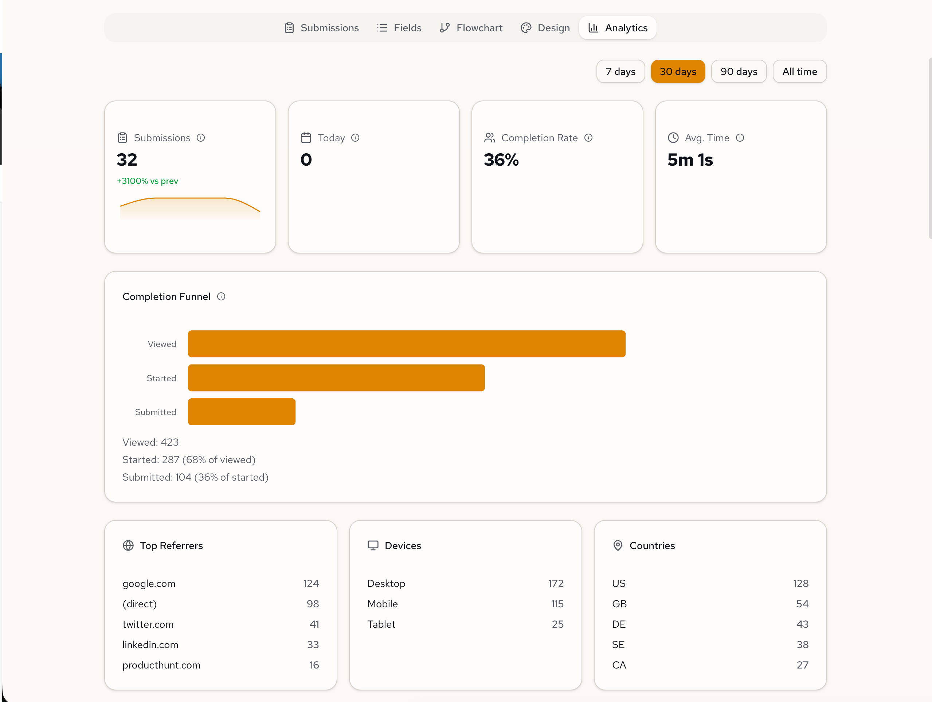The width and height of the screenshot is (932, 702).
Task: Click the monitor icon beside Devices
Action: pyautogui.click(x=373, y=545)
